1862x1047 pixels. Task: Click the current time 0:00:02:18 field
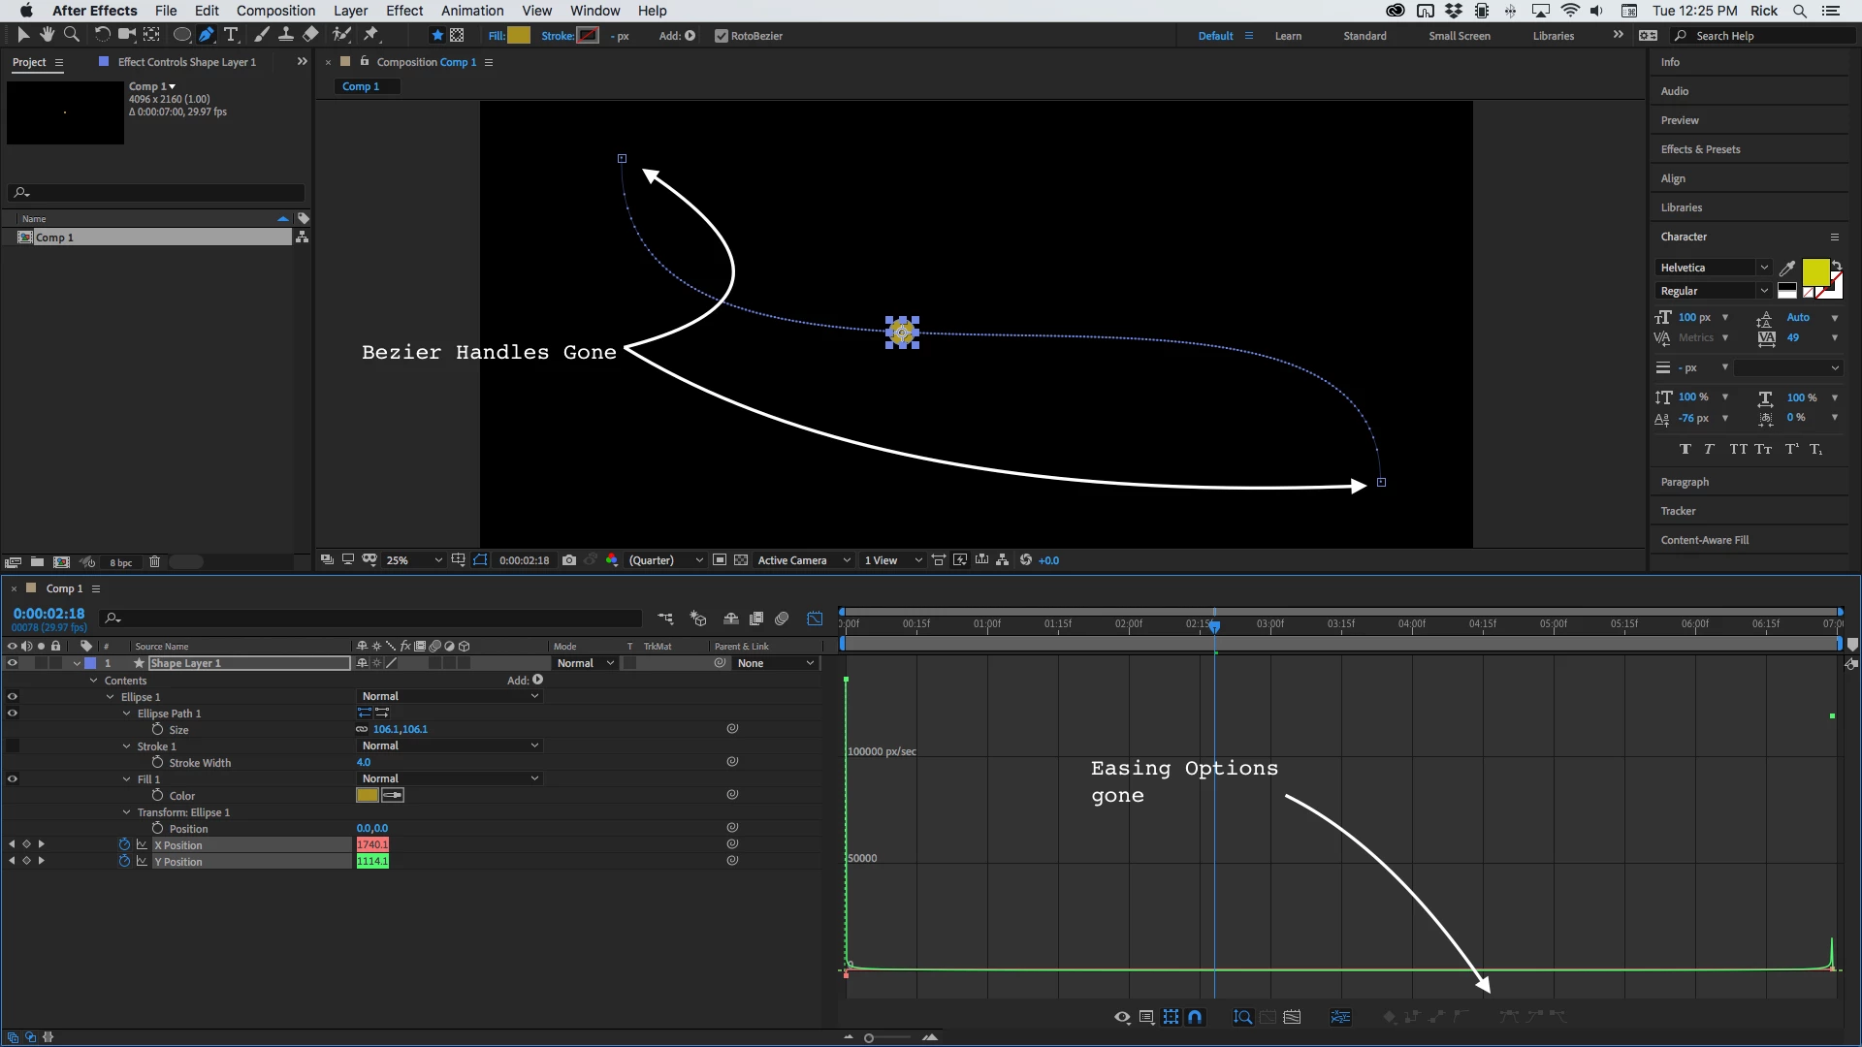click(48, 614)
